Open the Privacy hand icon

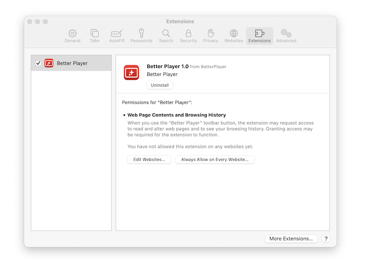[211, 33]
